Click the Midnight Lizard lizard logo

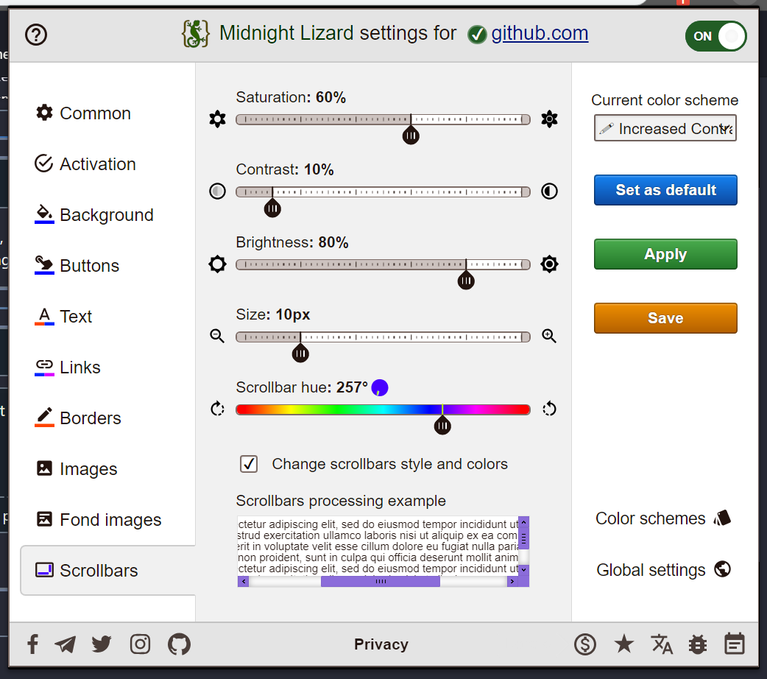click(x=195, y=33)
